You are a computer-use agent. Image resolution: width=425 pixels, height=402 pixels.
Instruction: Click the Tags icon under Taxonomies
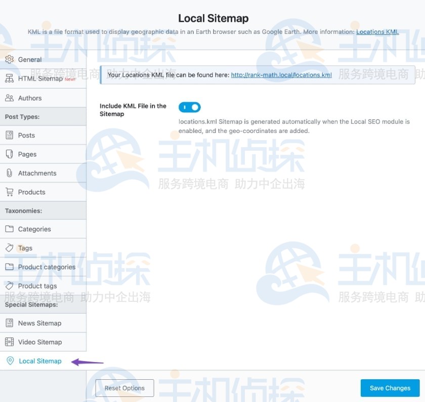pyautogui.click(x=11, y=248)
